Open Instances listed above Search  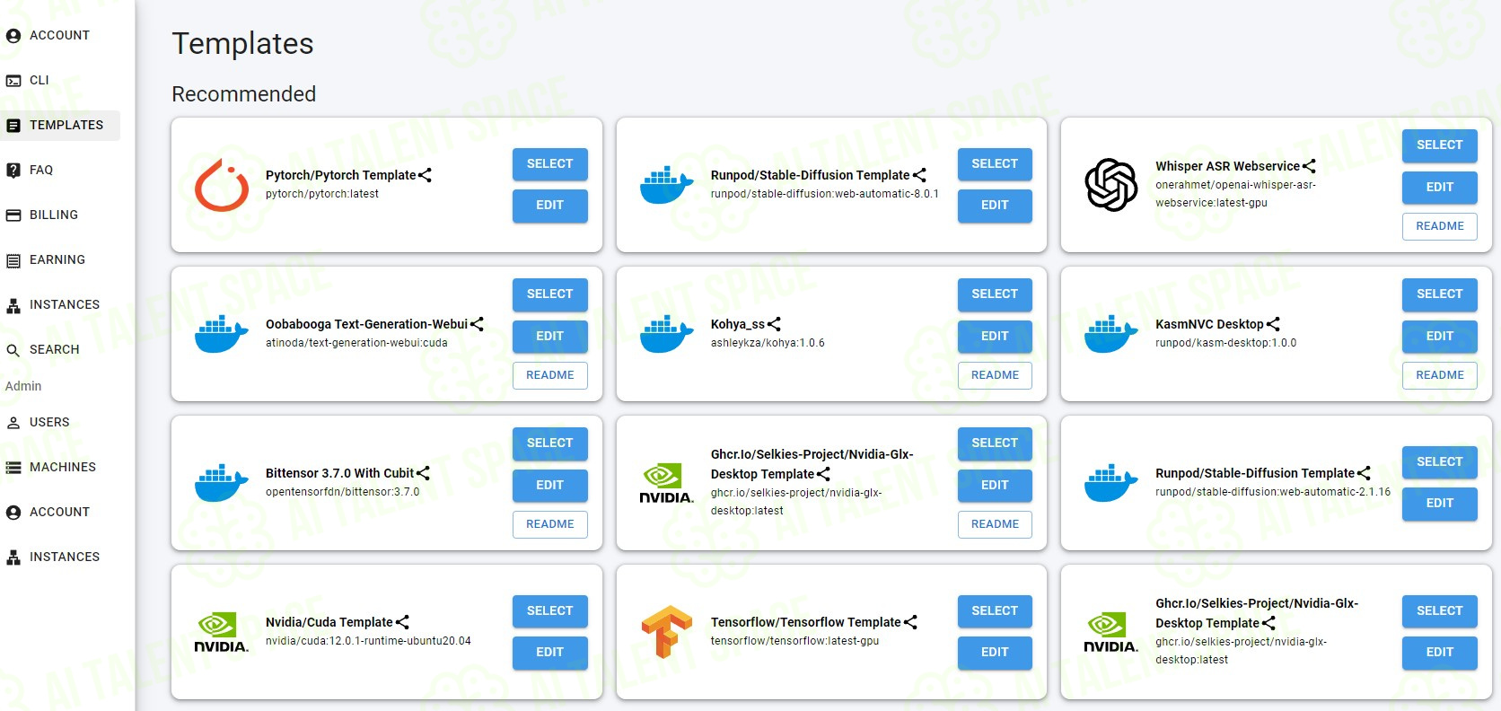(60, 305)
